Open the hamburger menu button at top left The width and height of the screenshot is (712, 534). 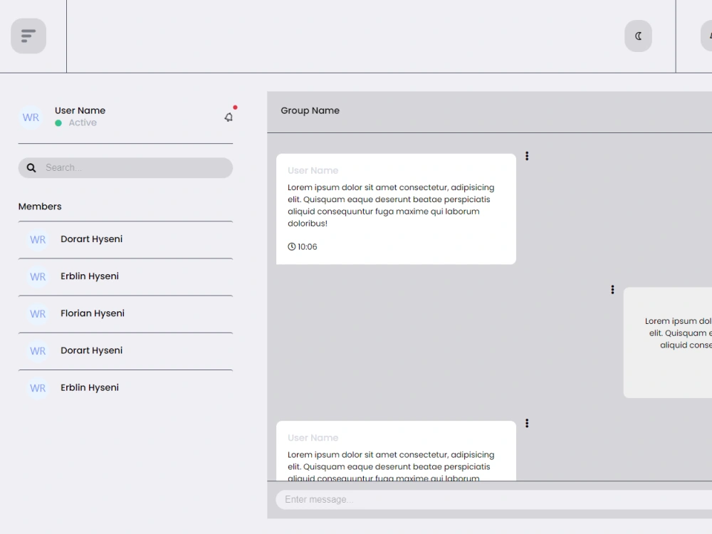pyautogui.click(x=28, y=36)
